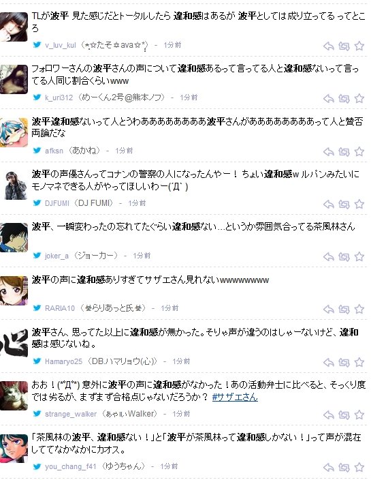This screenshot has width=371, height=480.
Task: Click joker_a's avatar thumbnail
Action: tap(14, 238)
